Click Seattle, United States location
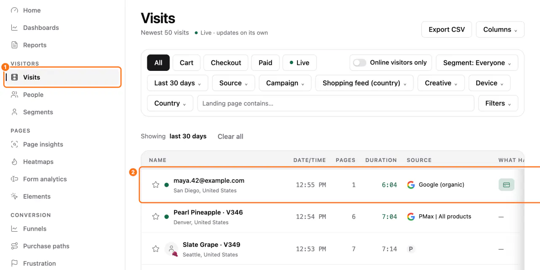 pos(210,255)
